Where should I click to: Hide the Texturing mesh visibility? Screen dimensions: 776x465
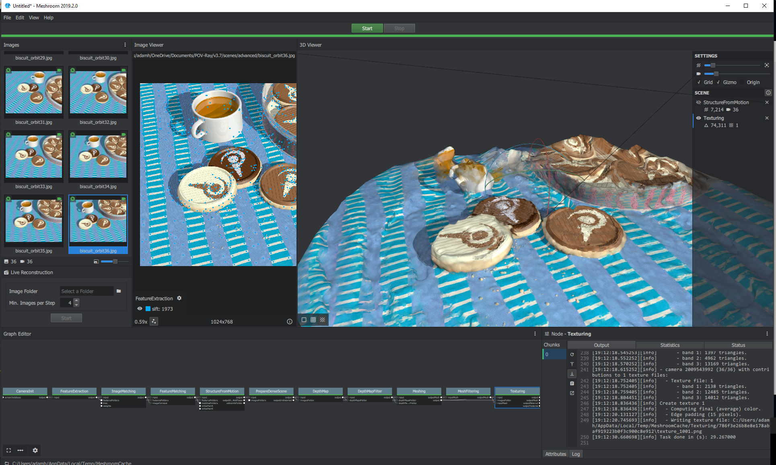(699, 118)
